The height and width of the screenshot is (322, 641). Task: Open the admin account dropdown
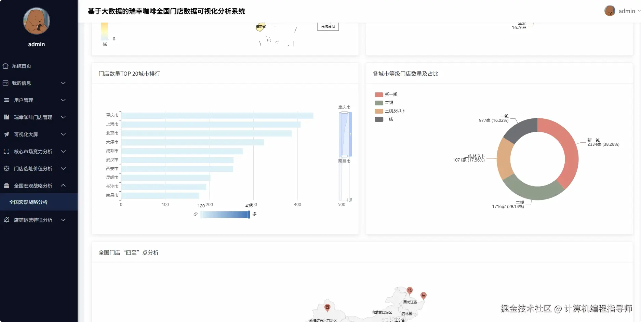click(x=638, y=11)
